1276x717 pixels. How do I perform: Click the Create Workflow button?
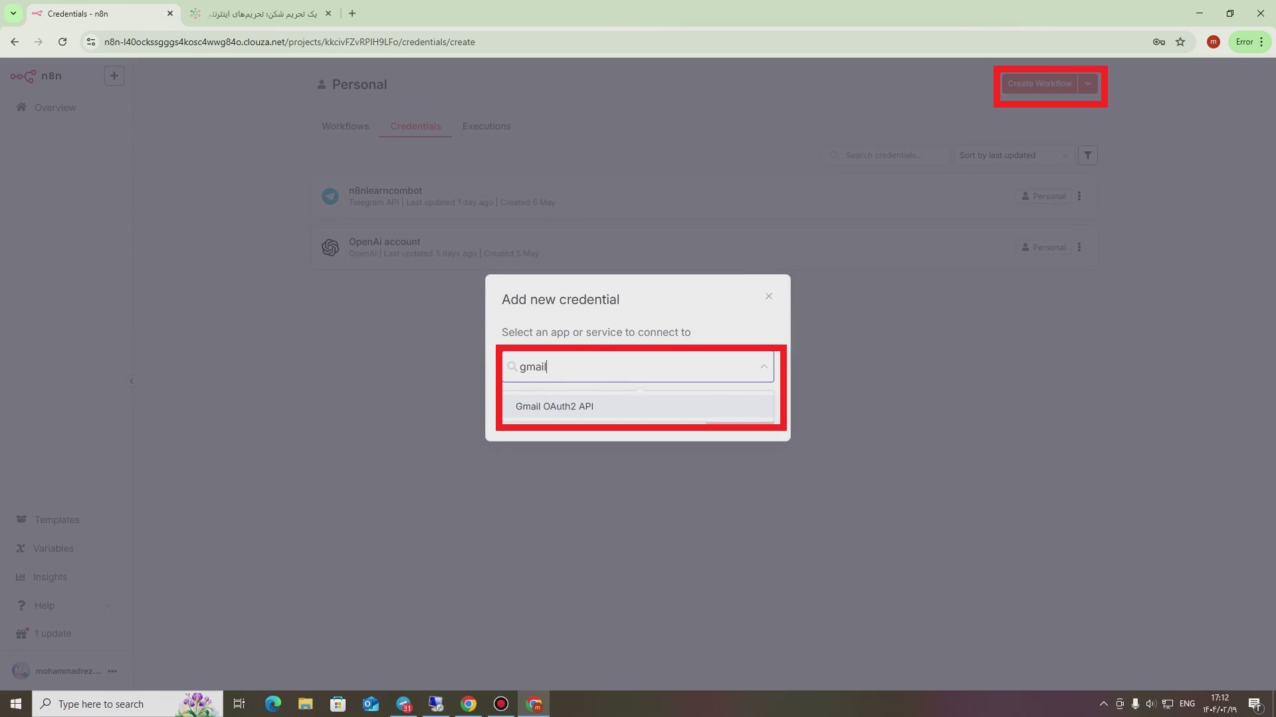(1039, 83)
